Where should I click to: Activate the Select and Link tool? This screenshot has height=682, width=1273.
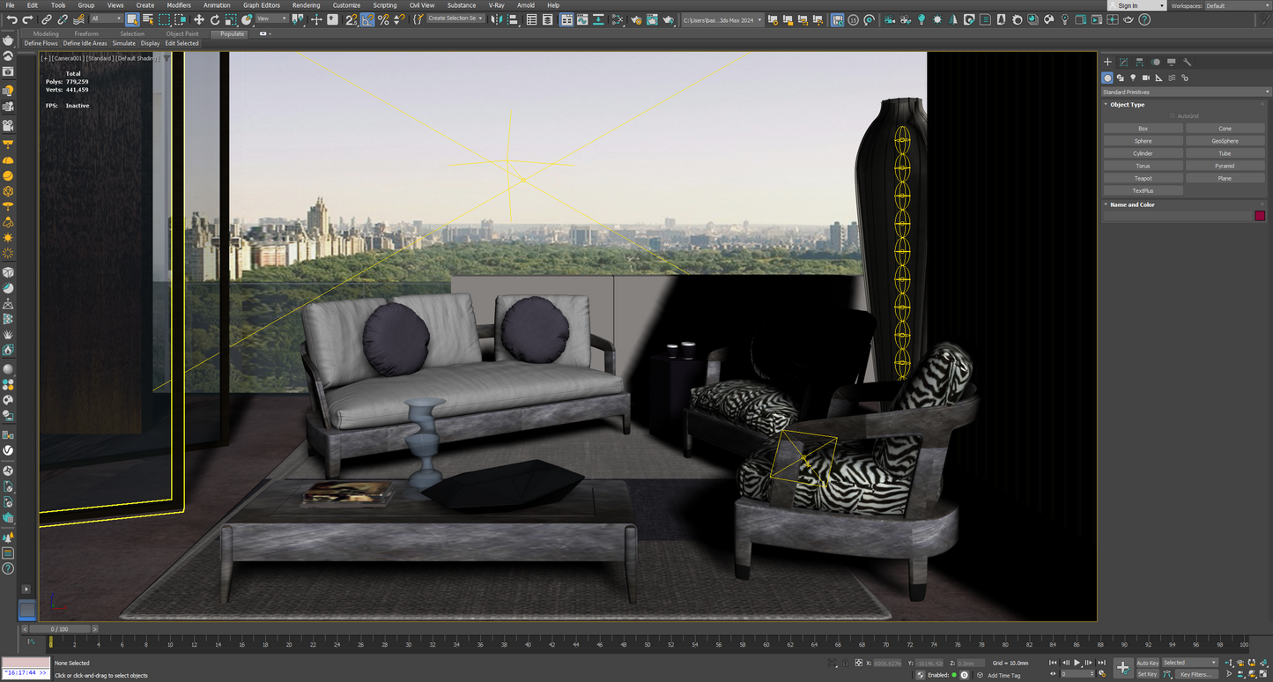47,19
